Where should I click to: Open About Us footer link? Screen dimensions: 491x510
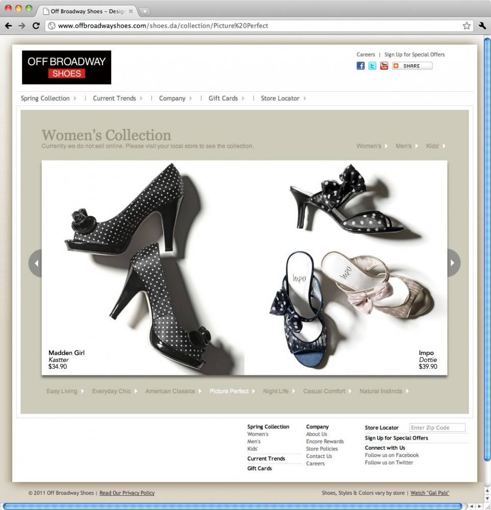click(317, 434)
